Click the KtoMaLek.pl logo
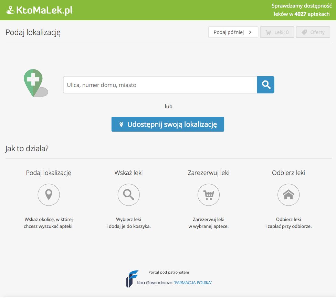This screenshot has height=298, width=336. [x=40, y=10]
